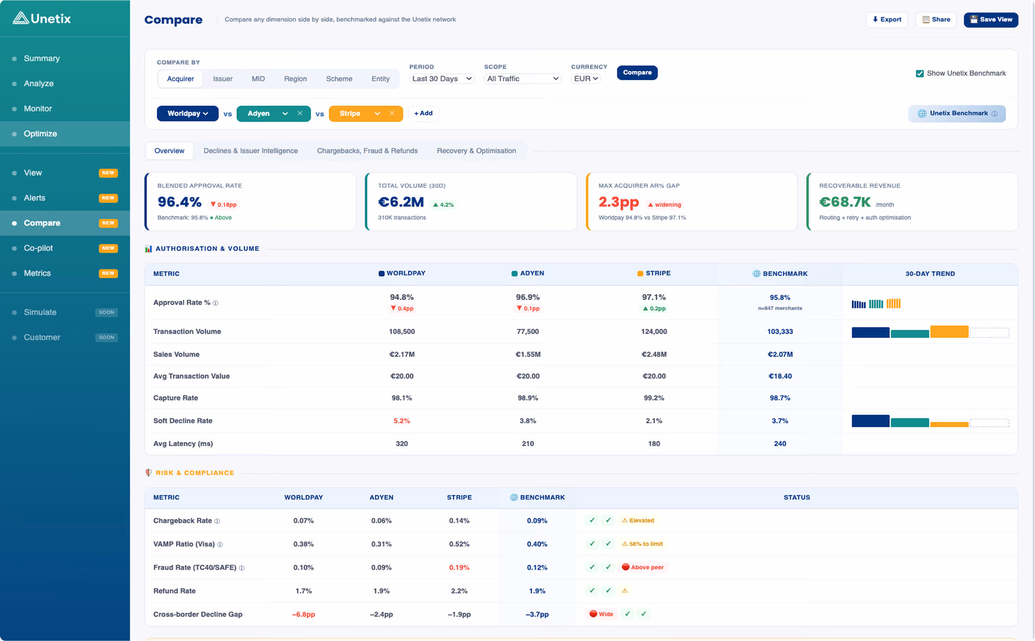Click the Stripe orange square legend icon
The width and height of the screenshot is (1035, 641).
pyautogui.click(x=640, y=274)
